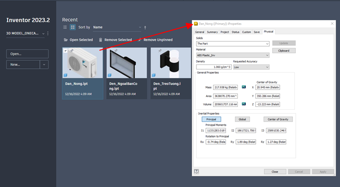Open the project options three-dot menu
Image resolution: width=340 pixels, height=187 pixels.
tap(48, 33)
